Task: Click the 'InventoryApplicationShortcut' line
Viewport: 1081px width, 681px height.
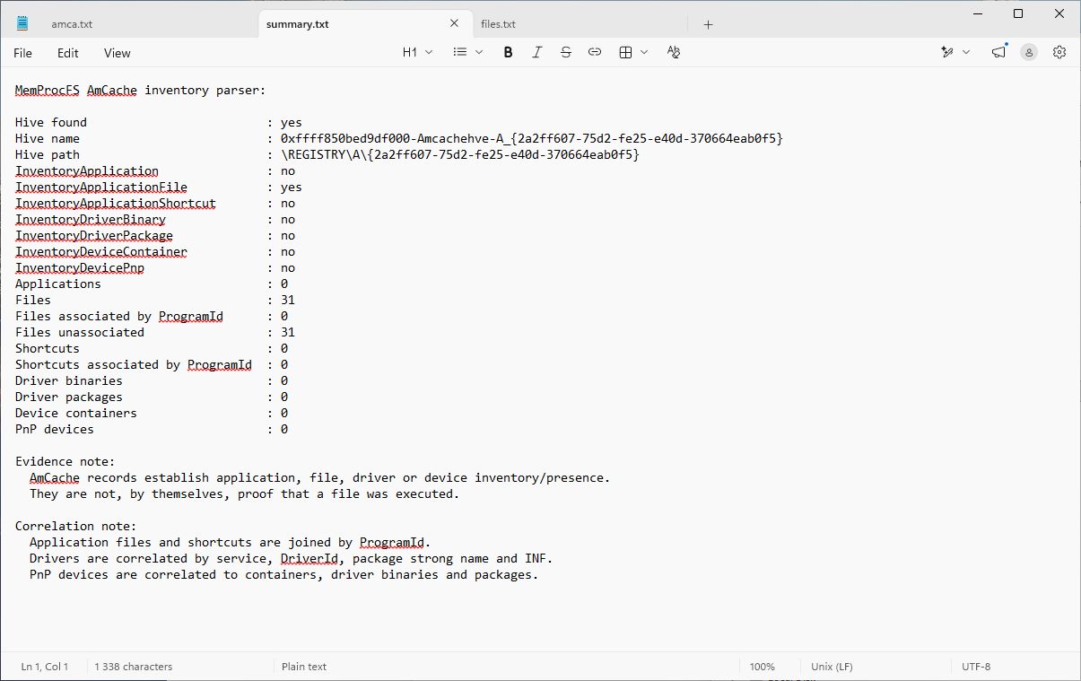Action: click(x=155, y=203)
